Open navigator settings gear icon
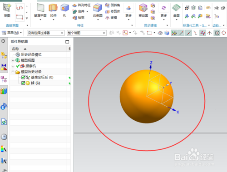The width and height of the screenshot is (227, 172). 3,41
